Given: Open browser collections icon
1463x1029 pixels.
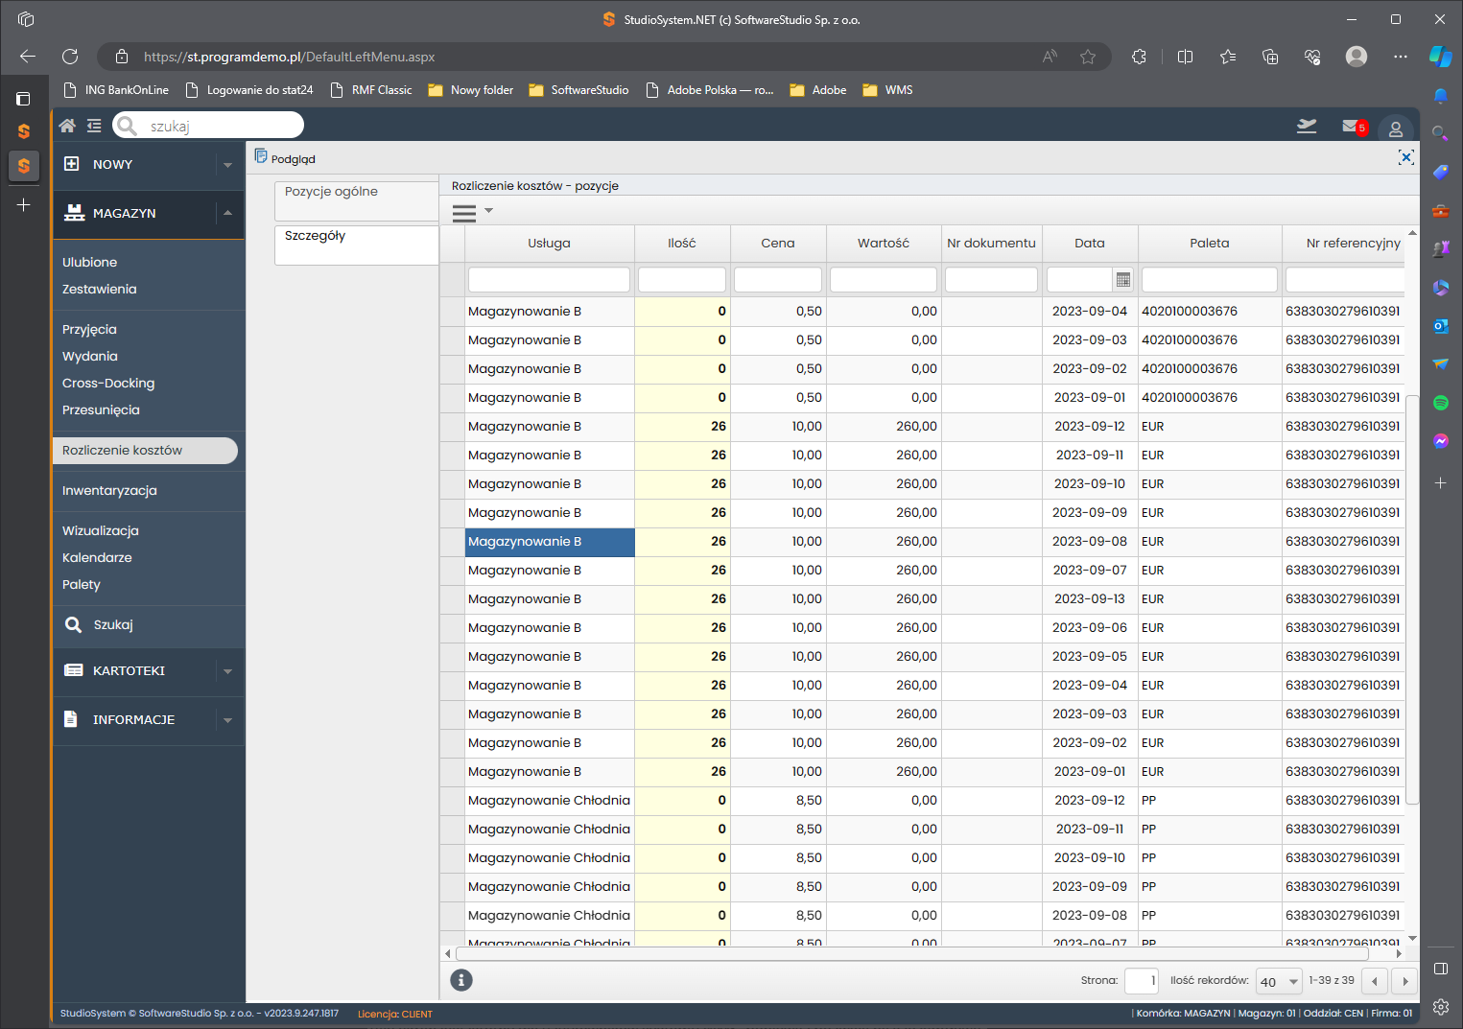Looking at the screenshot, I should click(x=1270, y=57).
